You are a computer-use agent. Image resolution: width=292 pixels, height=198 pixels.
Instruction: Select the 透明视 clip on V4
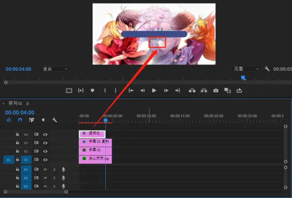click(92, 134)
